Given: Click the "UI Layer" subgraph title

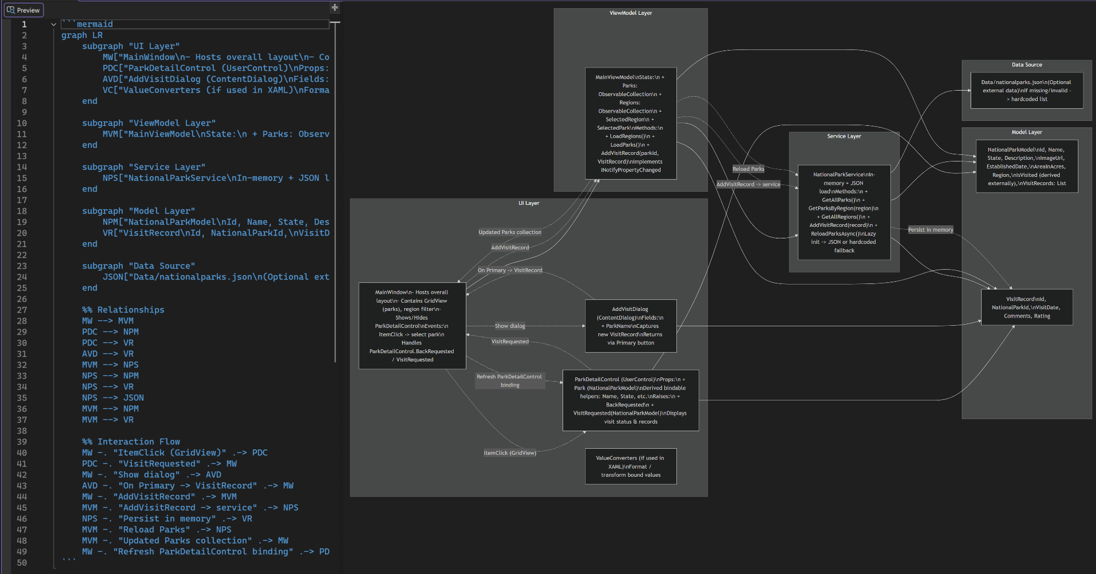Looking at the screenshot, I should coord(528,203).
